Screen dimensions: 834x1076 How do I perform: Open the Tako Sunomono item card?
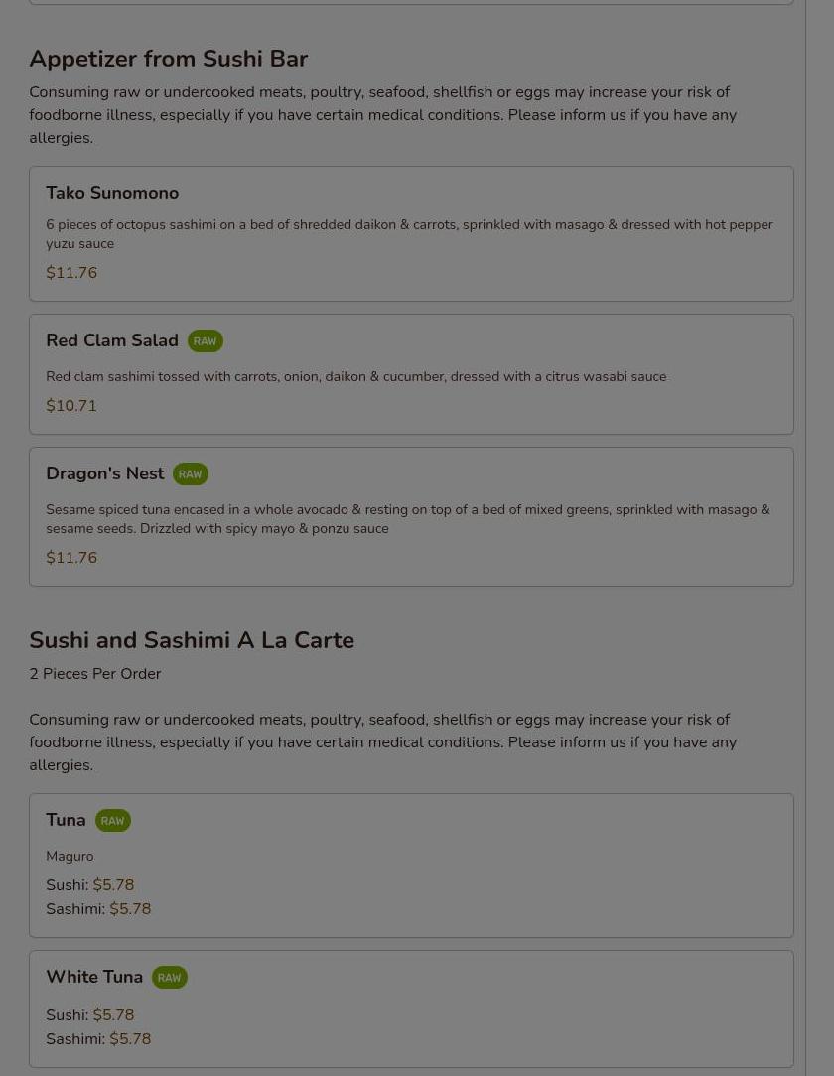click(x=411, y=233)
